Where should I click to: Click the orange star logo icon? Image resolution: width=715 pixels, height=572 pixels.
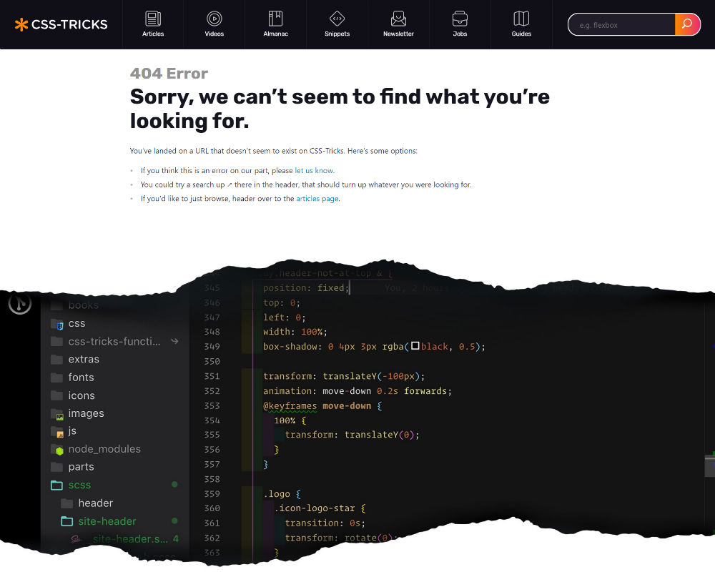coord(21,24)
